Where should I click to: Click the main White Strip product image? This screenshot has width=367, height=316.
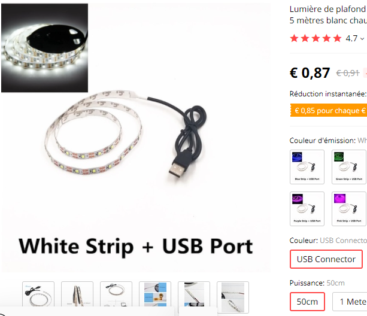pos(136,138)
